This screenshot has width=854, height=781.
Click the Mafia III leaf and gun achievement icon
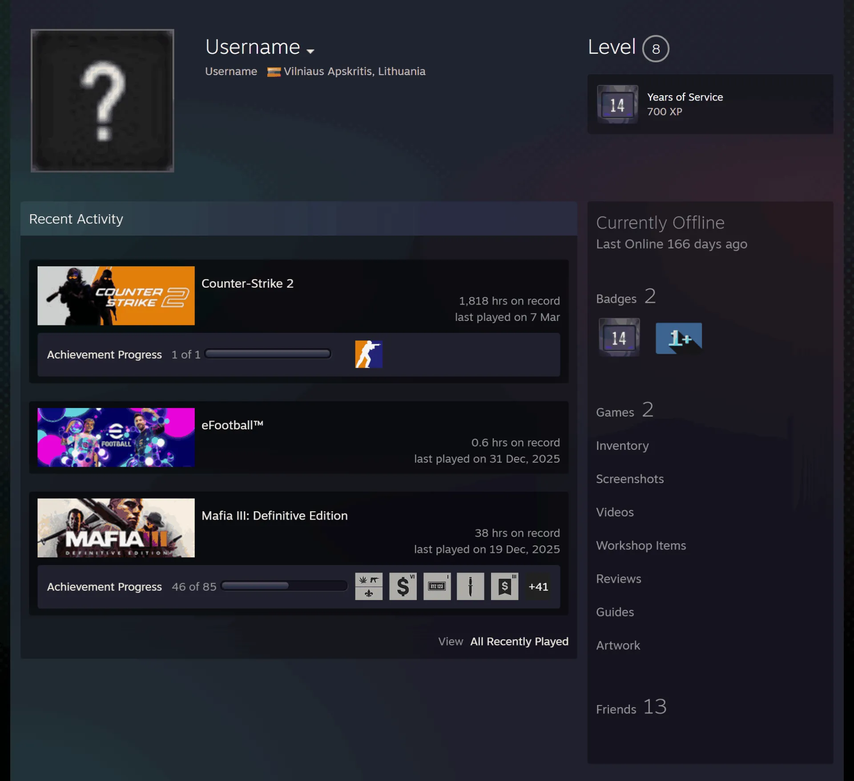[369, 586]
